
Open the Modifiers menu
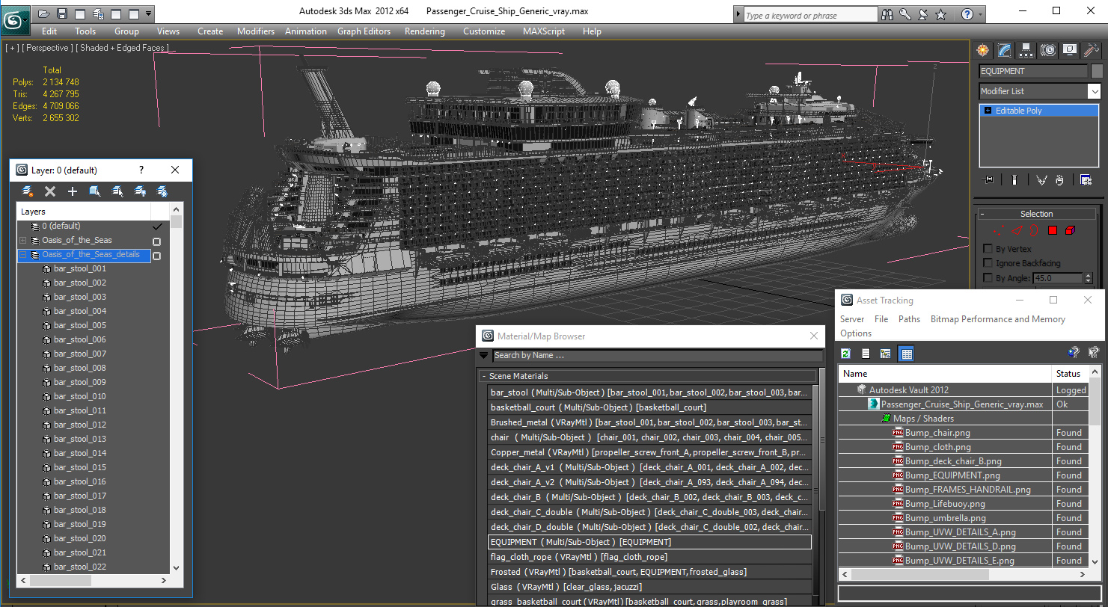pyautogui.click(x=256, y=31)
